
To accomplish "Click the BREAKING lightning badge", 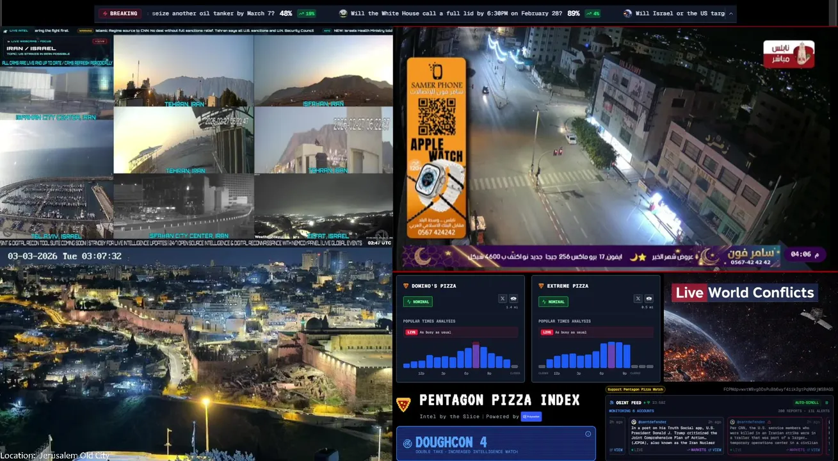I will pyautogui.click(x=120, y=13).
